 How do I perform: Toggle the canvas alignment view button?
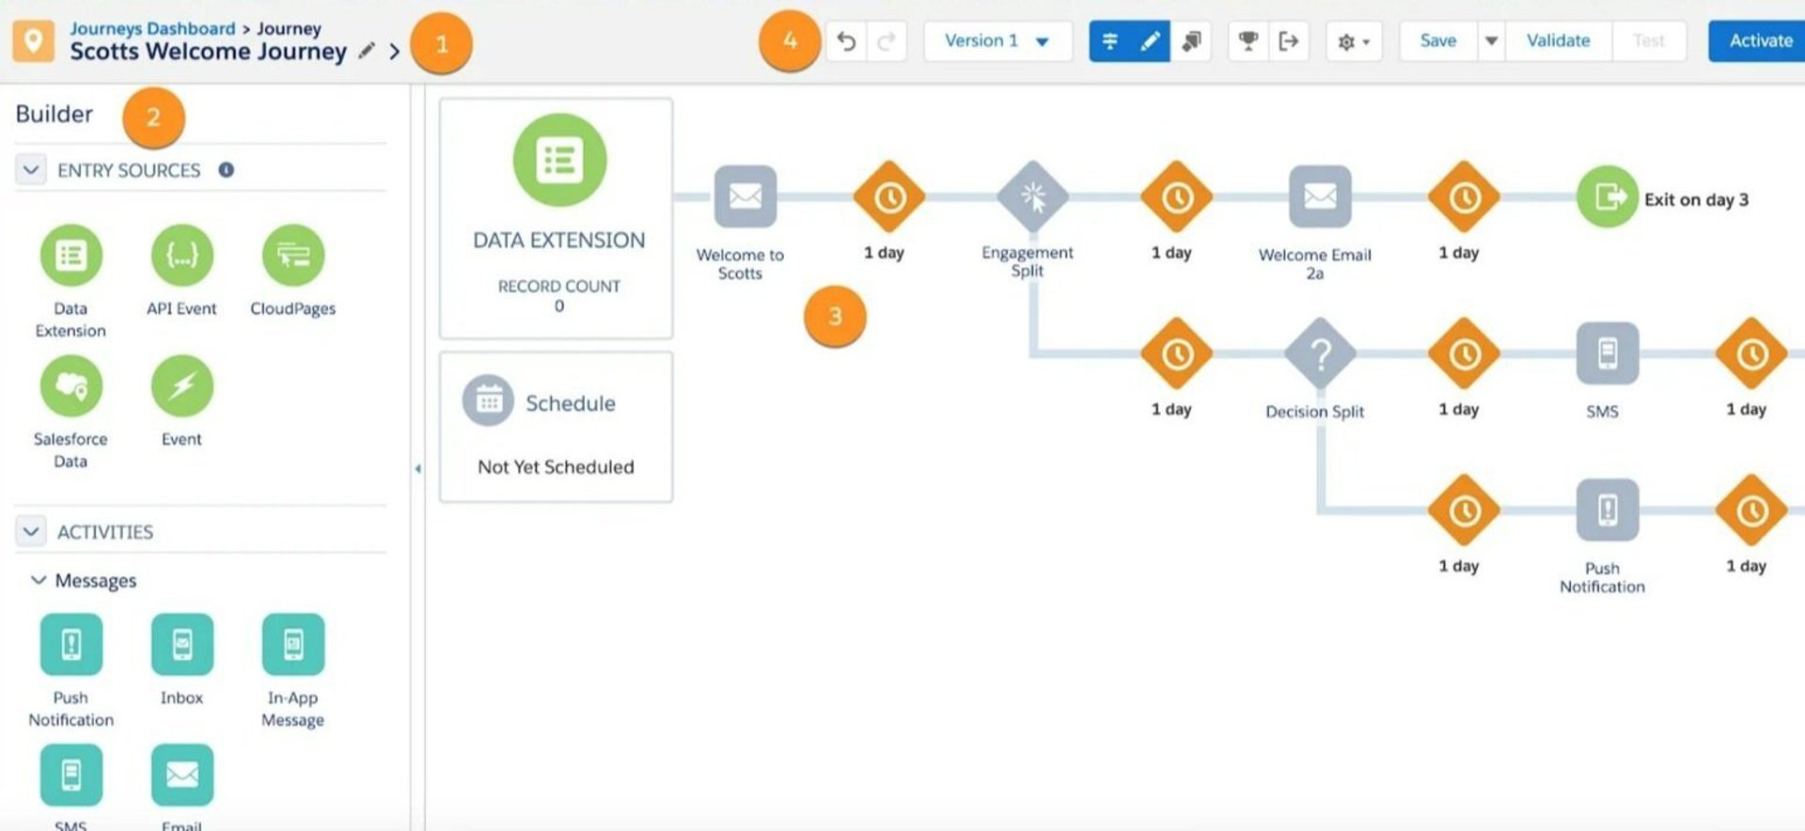[x=1109, y=41]
